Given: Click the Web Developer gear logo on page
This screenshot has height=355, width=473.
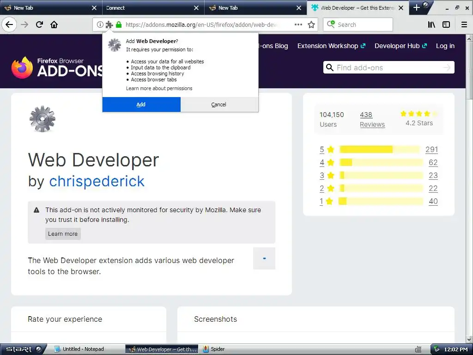Looking at the screenshot, I should click(42, 119).
